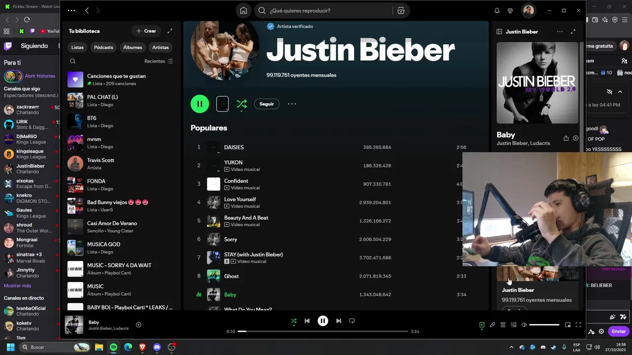Open Justin Bieber artist more options
632x355 pixels.
(292, 104)
